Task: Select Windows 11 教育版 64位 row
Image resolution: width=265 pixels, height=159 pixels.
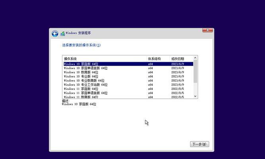Action: (x=128, y=97)
